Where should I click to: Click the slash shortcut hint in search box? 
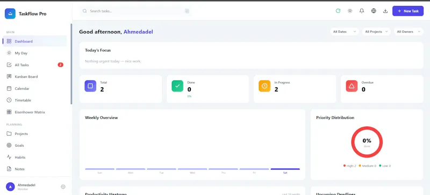(187, 11)
